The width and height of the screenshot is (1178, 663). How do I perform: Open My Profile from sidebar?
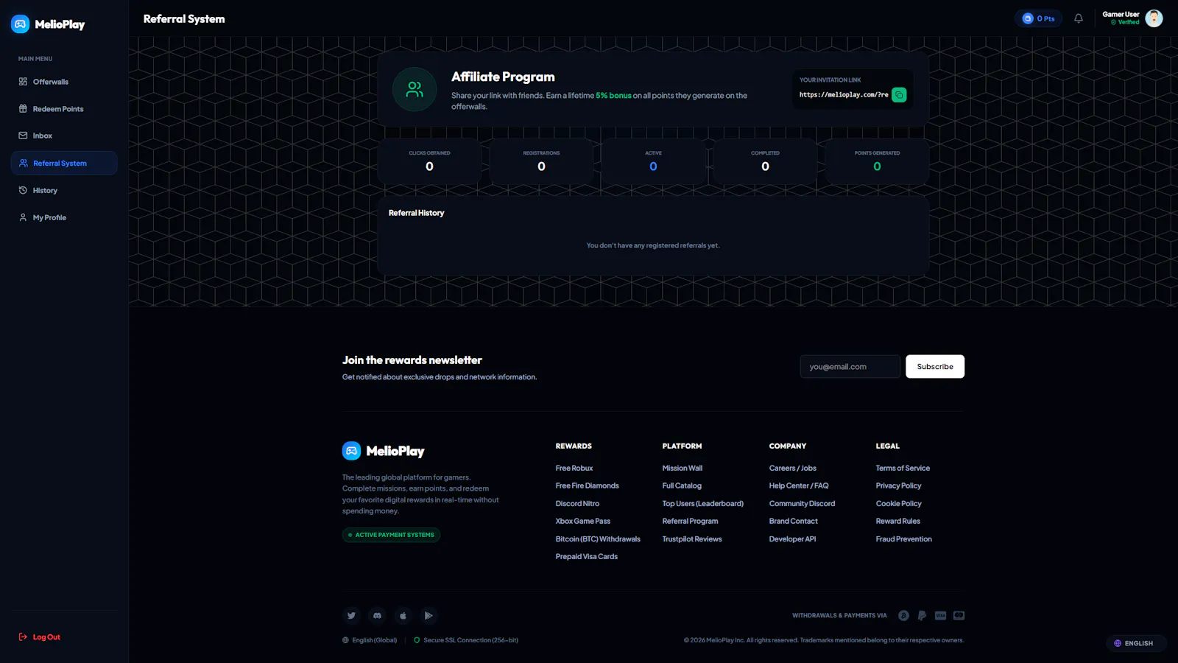[64, 217]
